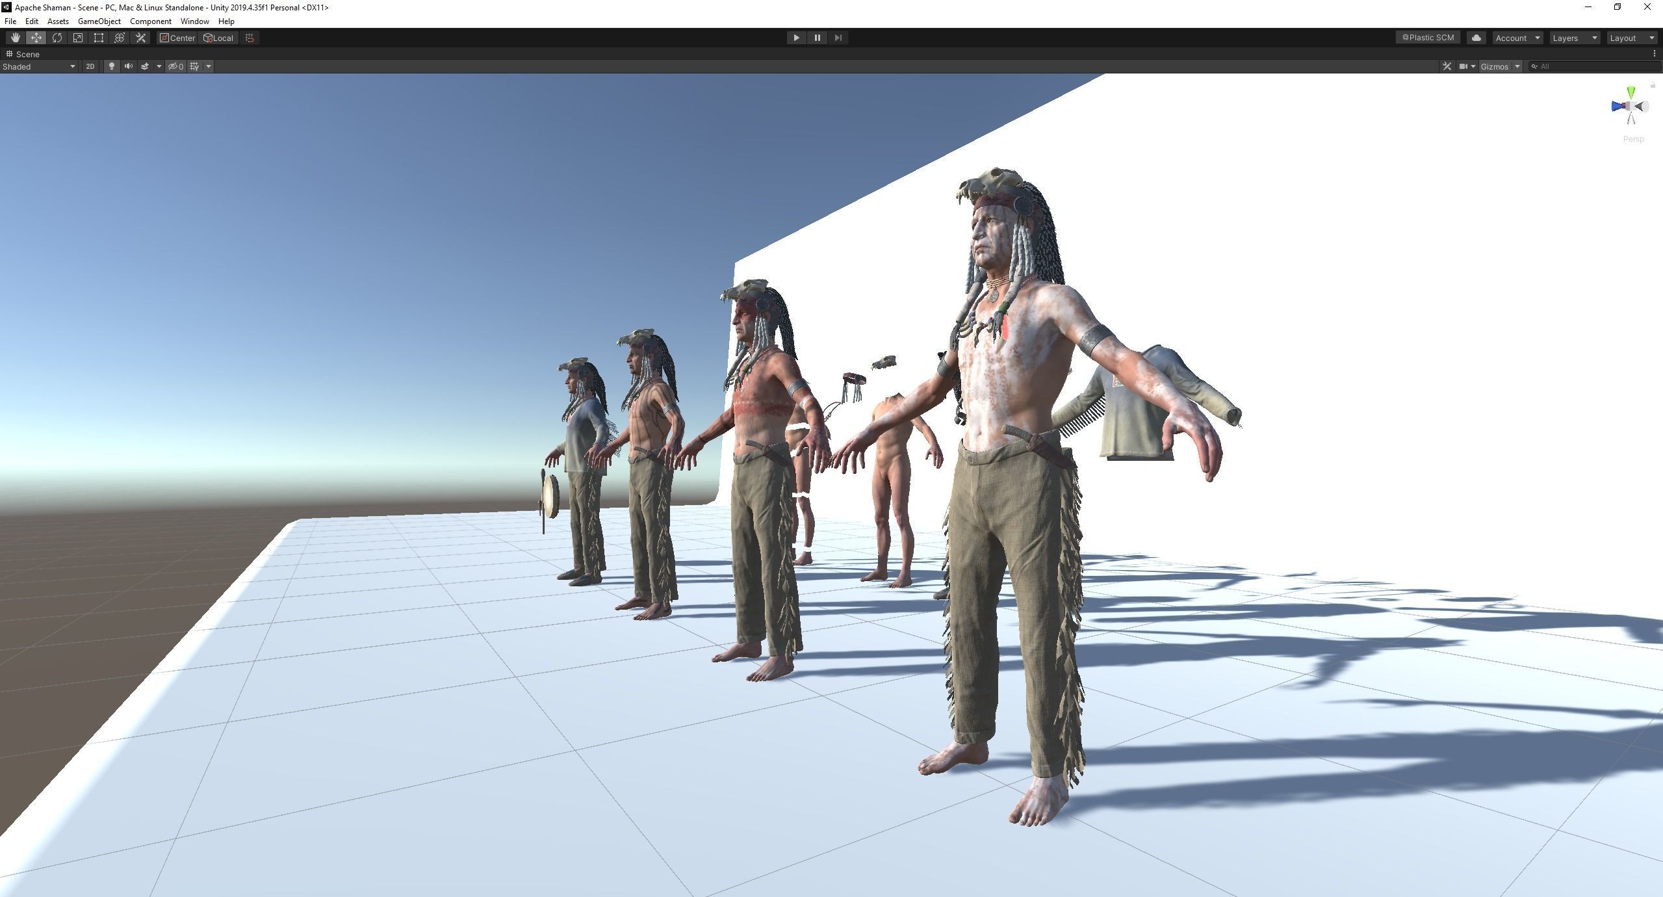Toggle scene lighting bulb
Viewport: 1663px width, 897px height.
coord(112,66)
